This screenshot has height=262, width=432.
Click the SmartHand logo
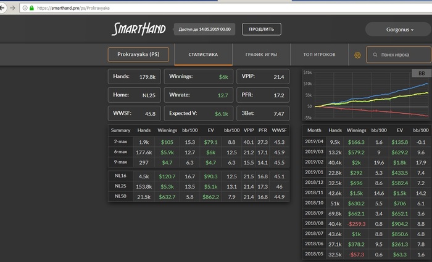(x=139, y=29)
